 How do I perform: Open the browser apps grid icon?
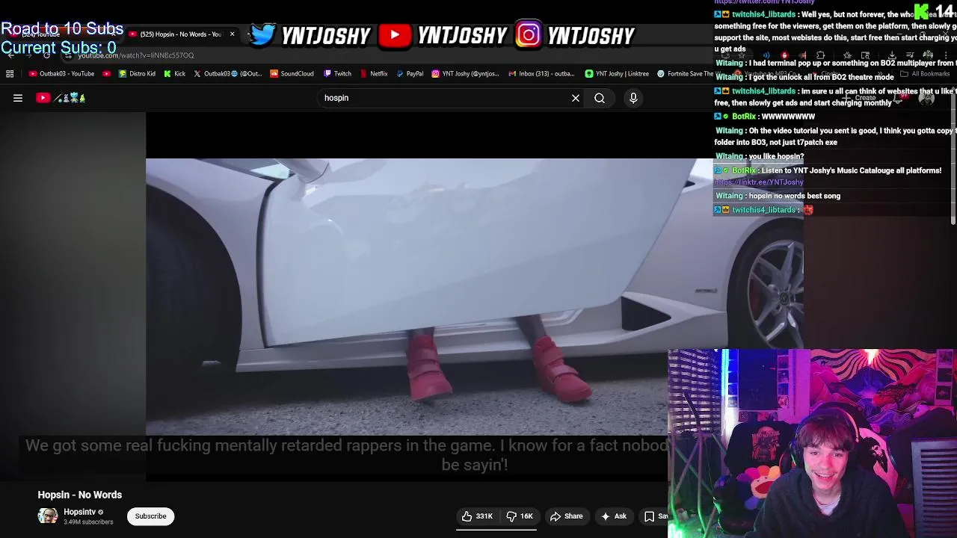[10, 74]
